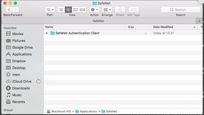
Task: Switch to cover flow view
Action: [x=82, y=10]
